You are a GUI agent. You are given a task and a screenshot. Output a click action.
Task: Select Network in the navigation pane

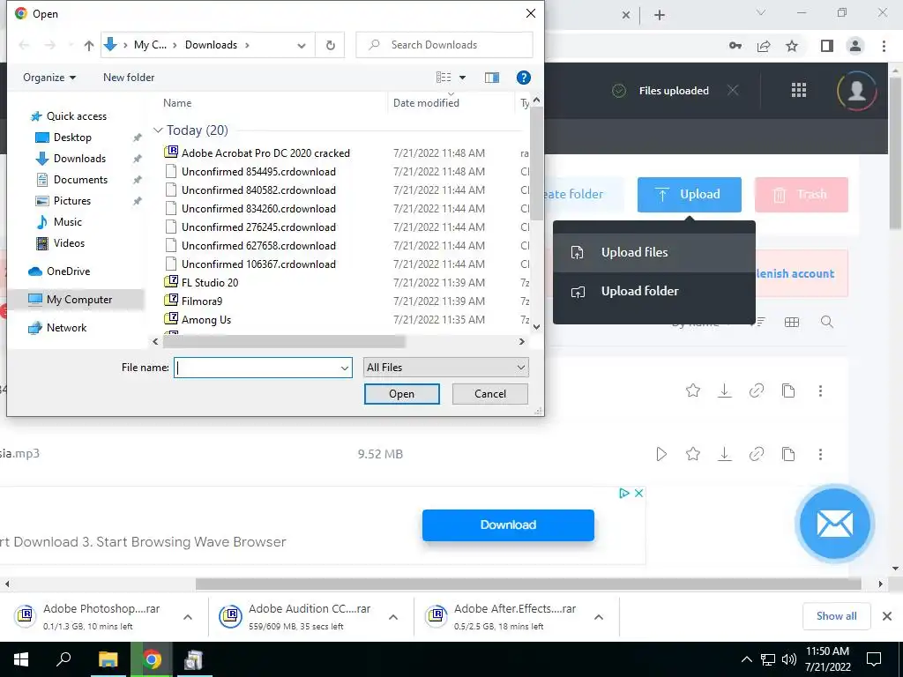coord(66,328)
